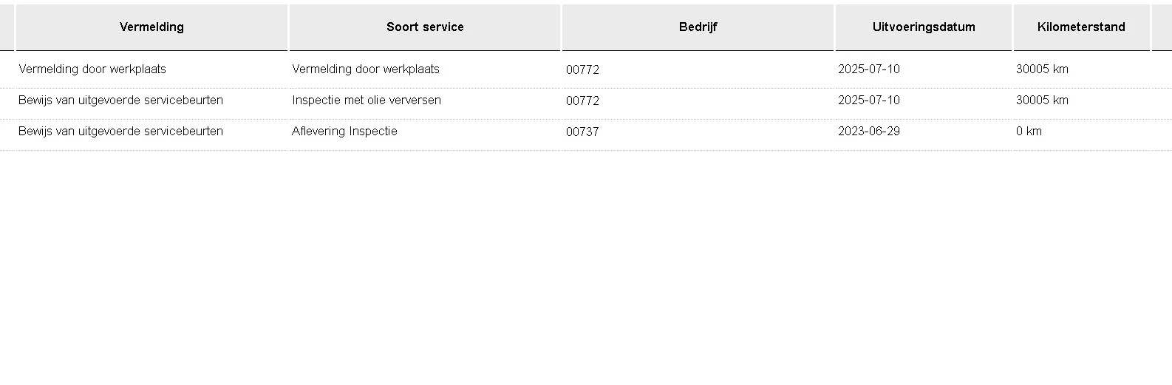
Task: Select 30005 km in the first row
Action: click(x=1042, y=69)
